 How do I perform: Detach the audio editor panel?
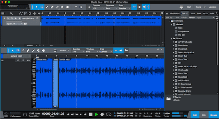158,49
